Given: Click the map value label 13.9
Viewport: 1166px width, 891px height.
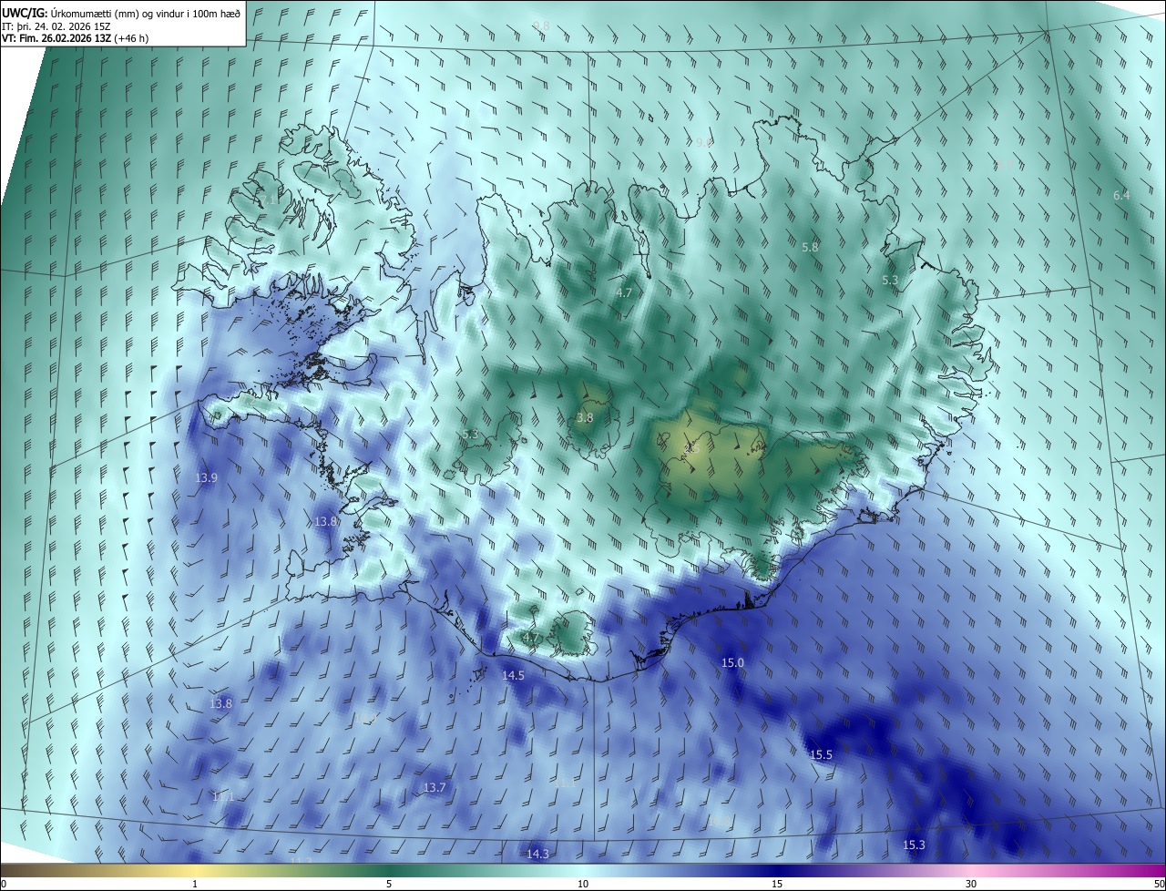Looking at the screenshot, I should point(207,478).
